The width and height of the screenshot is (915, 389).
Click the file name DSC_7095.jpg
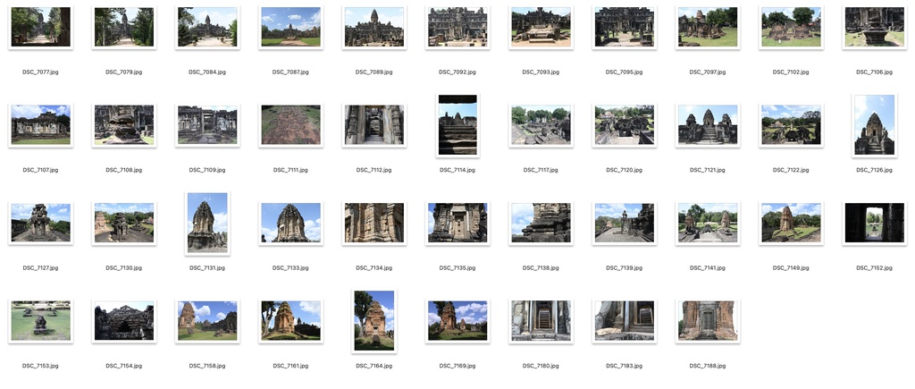pos(625,72)
